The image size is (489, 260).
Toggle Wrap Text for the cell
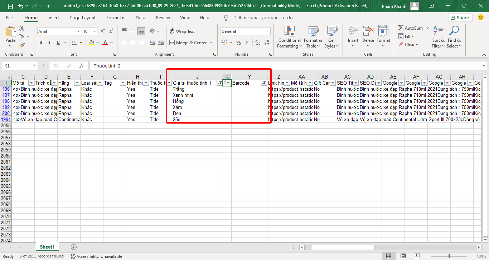point(182,31)
